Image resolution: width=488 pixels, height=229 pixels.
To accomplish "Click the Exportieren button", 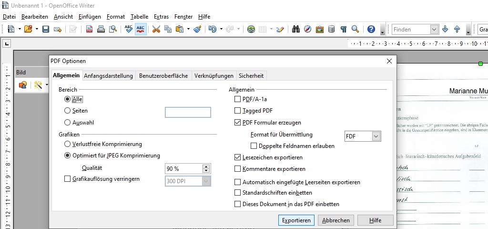I will [296, 220].
